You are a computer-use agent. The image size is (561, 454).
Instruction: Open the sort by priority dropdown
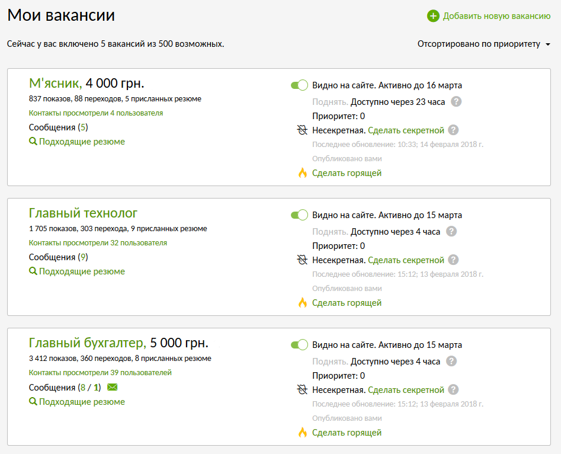[483, 44]
